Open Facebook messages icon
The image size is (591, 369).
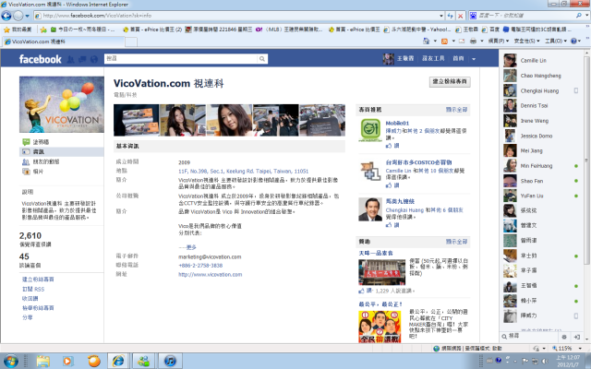[82, 59]
